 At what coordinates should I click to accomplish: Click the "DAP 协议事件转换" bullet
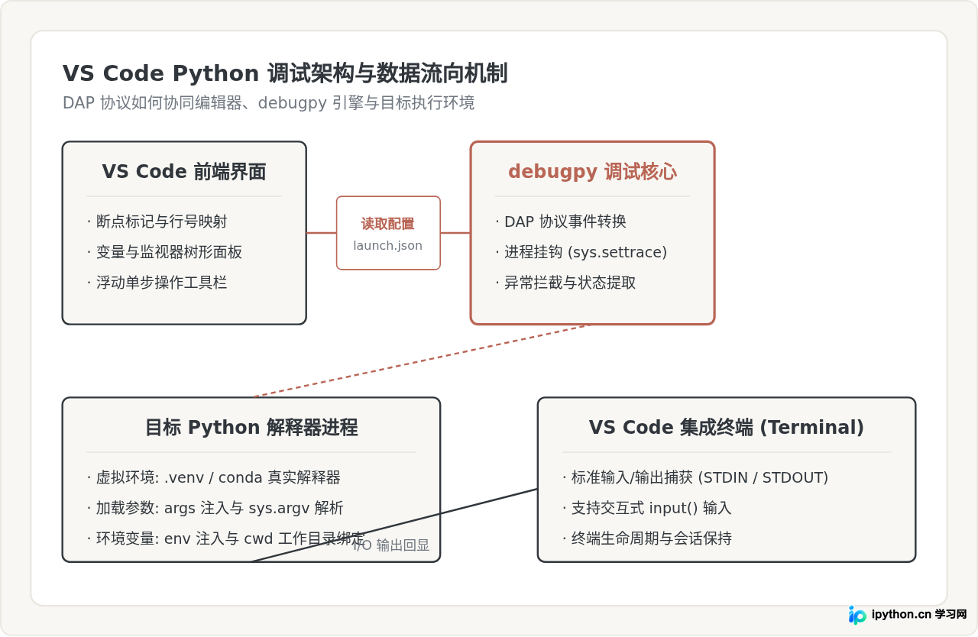click(x=561, y=221)
